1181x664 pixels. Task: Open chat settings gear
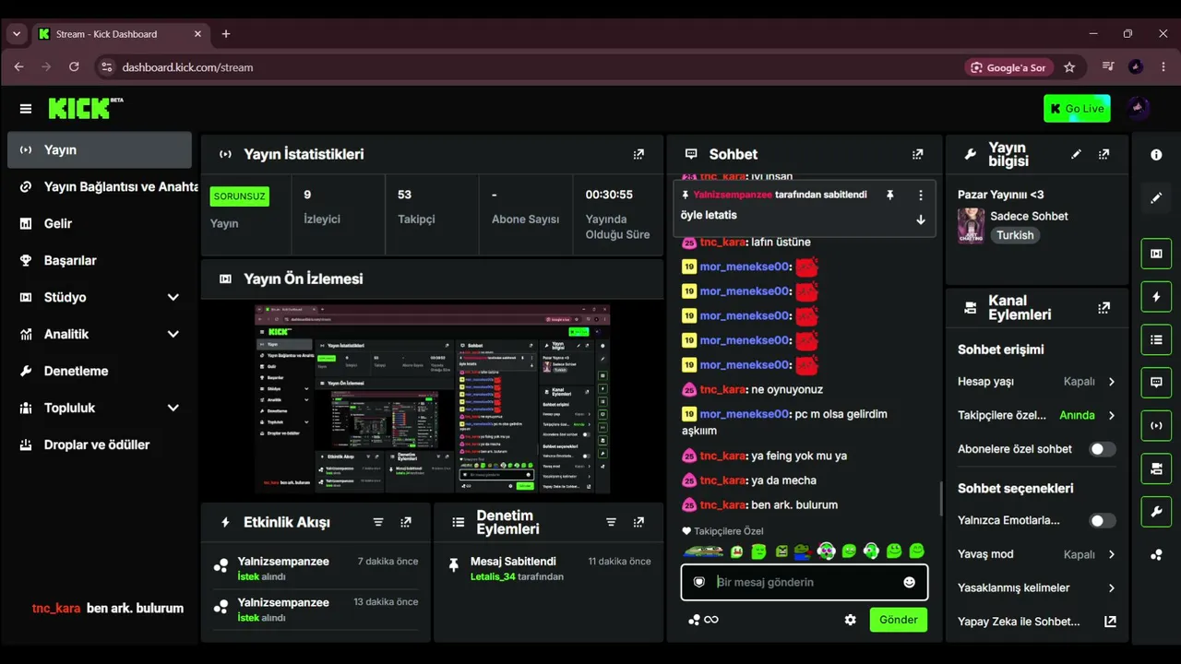tap(851, 620)
